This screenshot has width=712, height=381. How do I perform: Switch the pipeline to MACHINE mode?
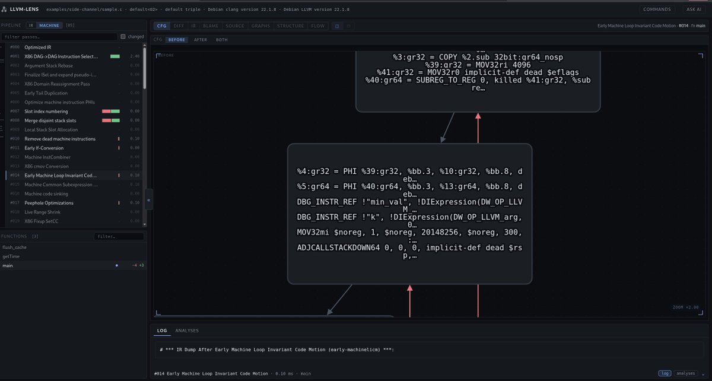coord(49,26)
